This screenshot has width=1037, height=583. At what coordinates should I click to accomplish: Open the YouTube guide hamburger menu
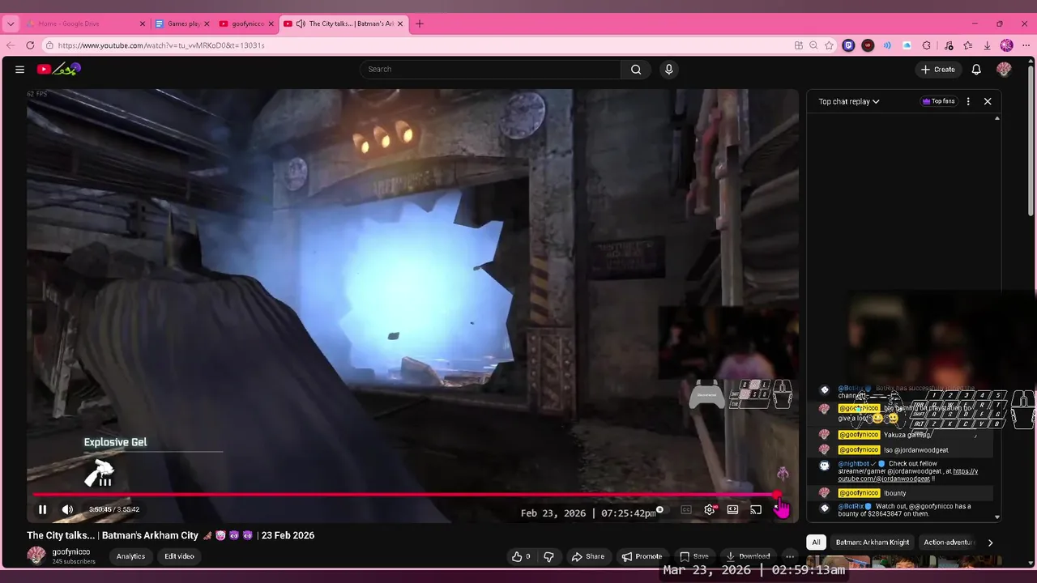(19, 70)
